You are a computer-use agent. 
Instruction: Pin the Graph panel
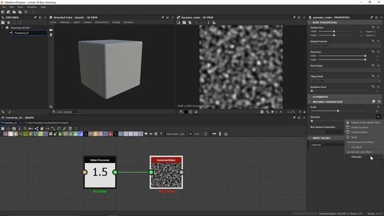(294, 118)
